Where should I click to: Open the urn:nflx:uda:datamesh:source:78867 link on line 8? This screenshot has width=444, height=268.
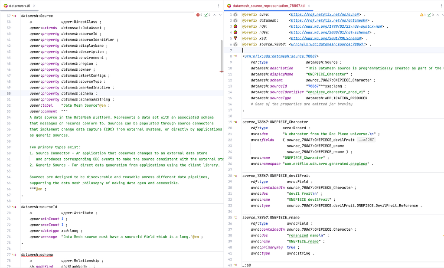coord(281,56)
